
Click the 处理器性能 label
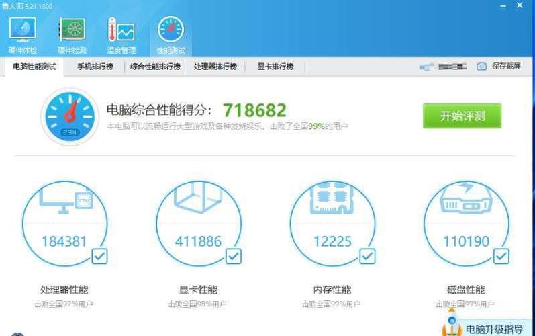pos(64,290)
